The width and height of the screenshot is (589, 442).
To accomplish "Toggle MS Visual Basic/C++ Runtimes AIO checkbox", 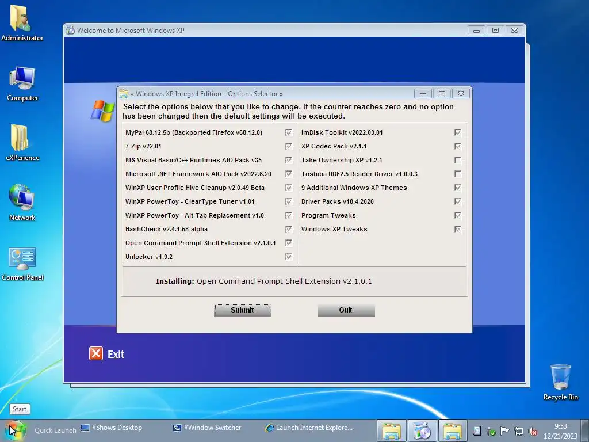I will (289, 160).
